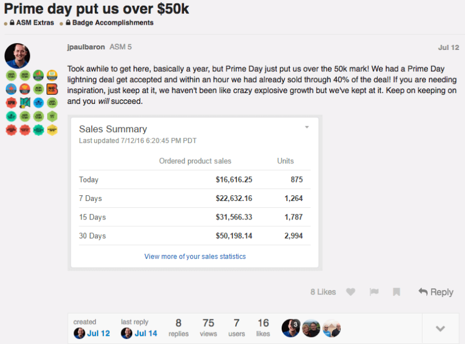Click the yellow hexagon badge in last row
Image resolution: width=465 pixels, height=344 pixels.
point(52,130)
